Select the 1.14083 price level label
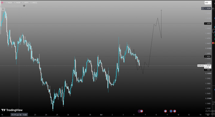 click(208, 70)
